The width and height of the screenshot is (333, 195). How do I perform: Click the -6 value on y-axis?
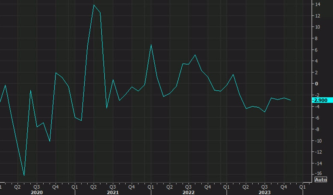tap(317, 118)
